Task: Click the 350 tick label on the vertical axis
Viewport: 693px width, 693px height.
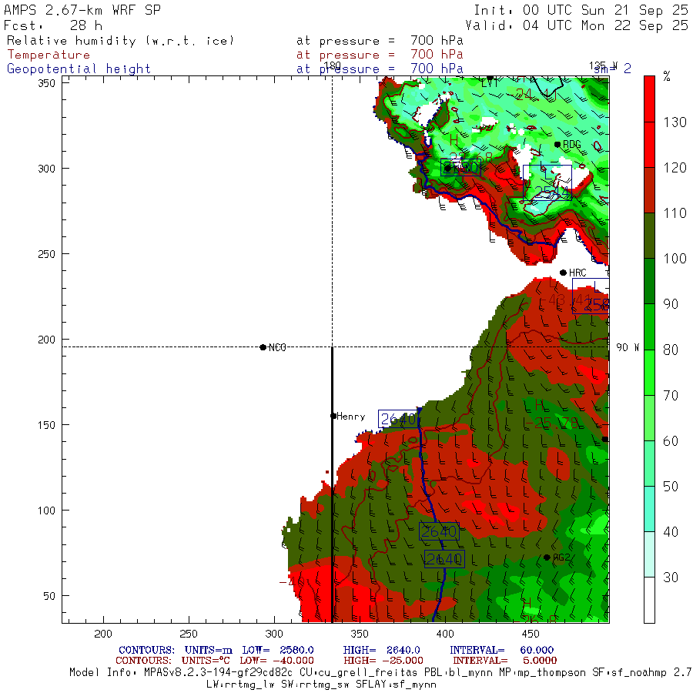Action: (x=46, y=83)
